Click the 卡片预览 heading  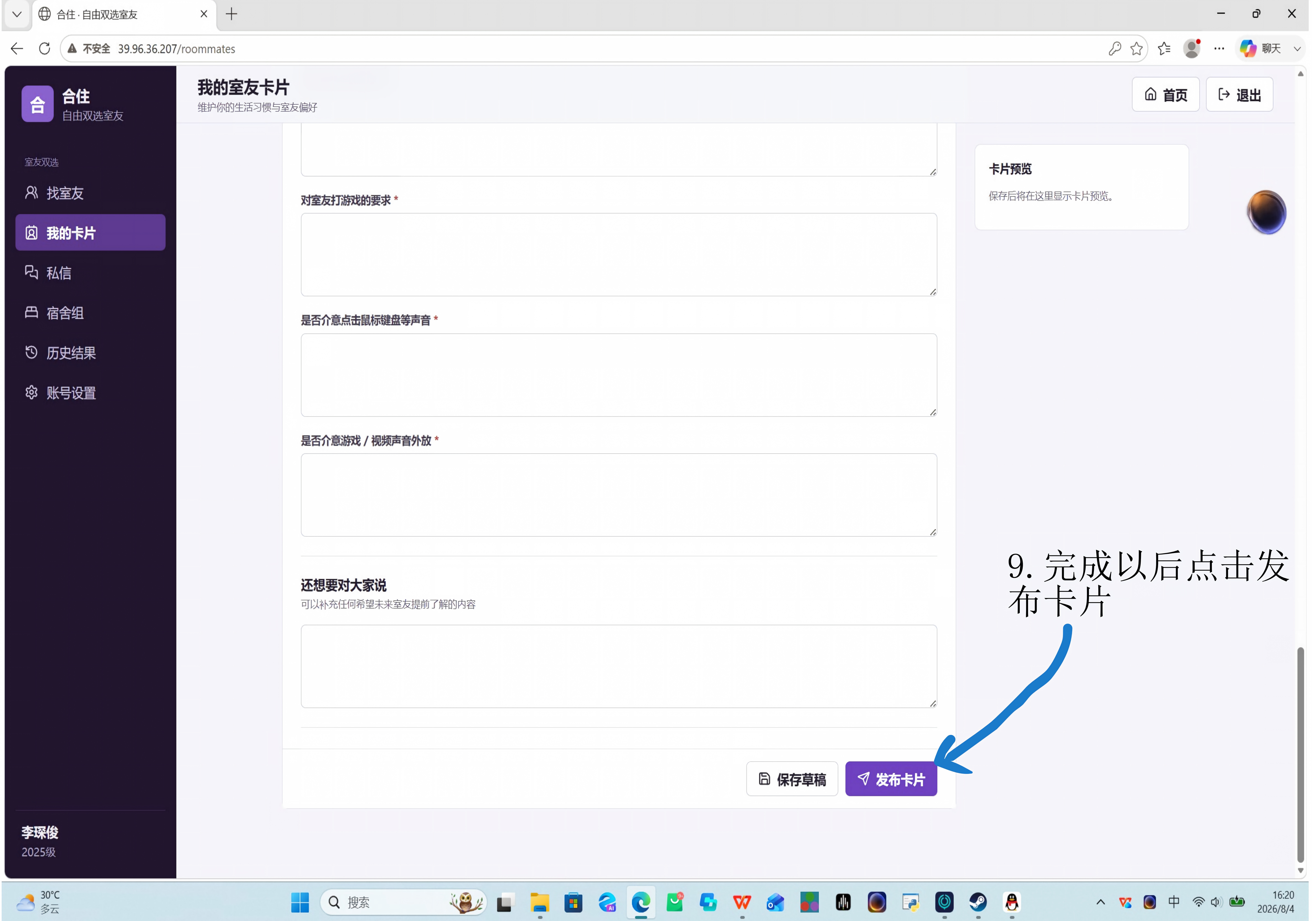pyautogui.click(x=1010, y=169)
